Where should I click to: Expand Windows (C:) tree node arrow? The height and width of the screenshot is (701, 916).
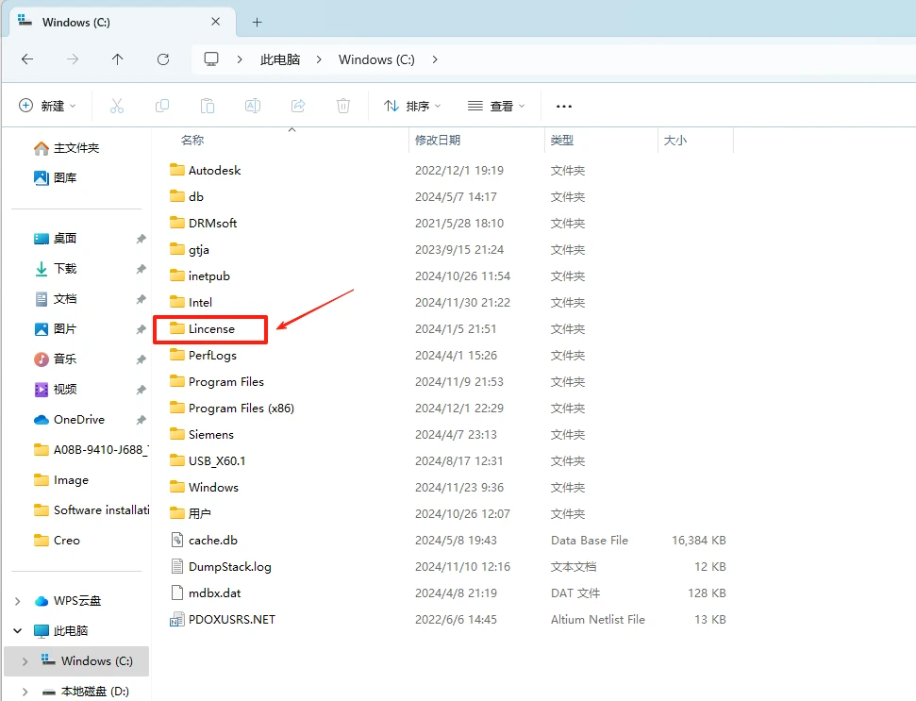25,661
